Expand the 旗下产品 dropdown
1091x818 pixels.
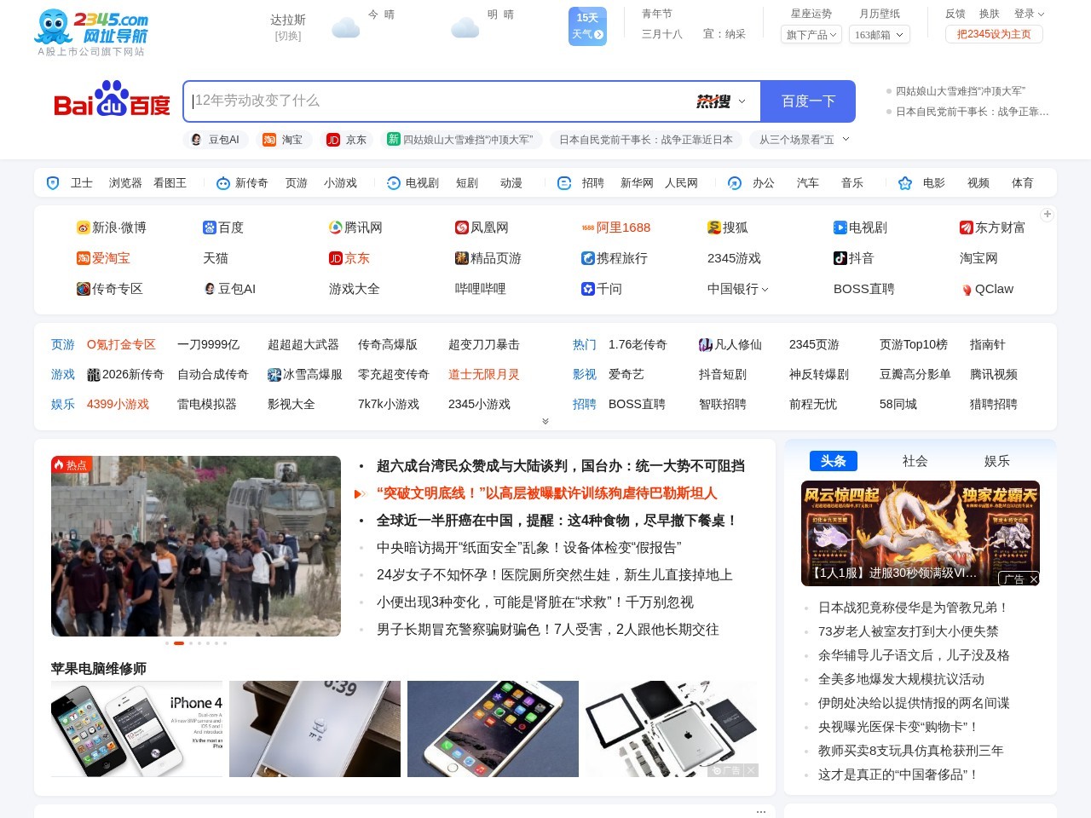(x=811, y=34)
